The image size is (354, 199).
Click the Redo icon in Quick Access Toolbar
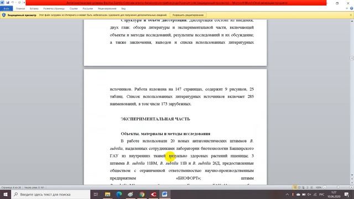[x=19, y=2]
